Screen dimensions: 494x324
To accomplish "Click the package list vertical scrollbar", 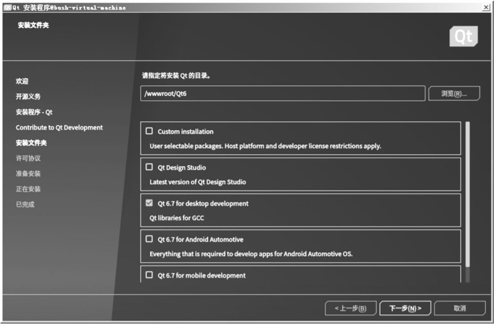I will 467,194.
